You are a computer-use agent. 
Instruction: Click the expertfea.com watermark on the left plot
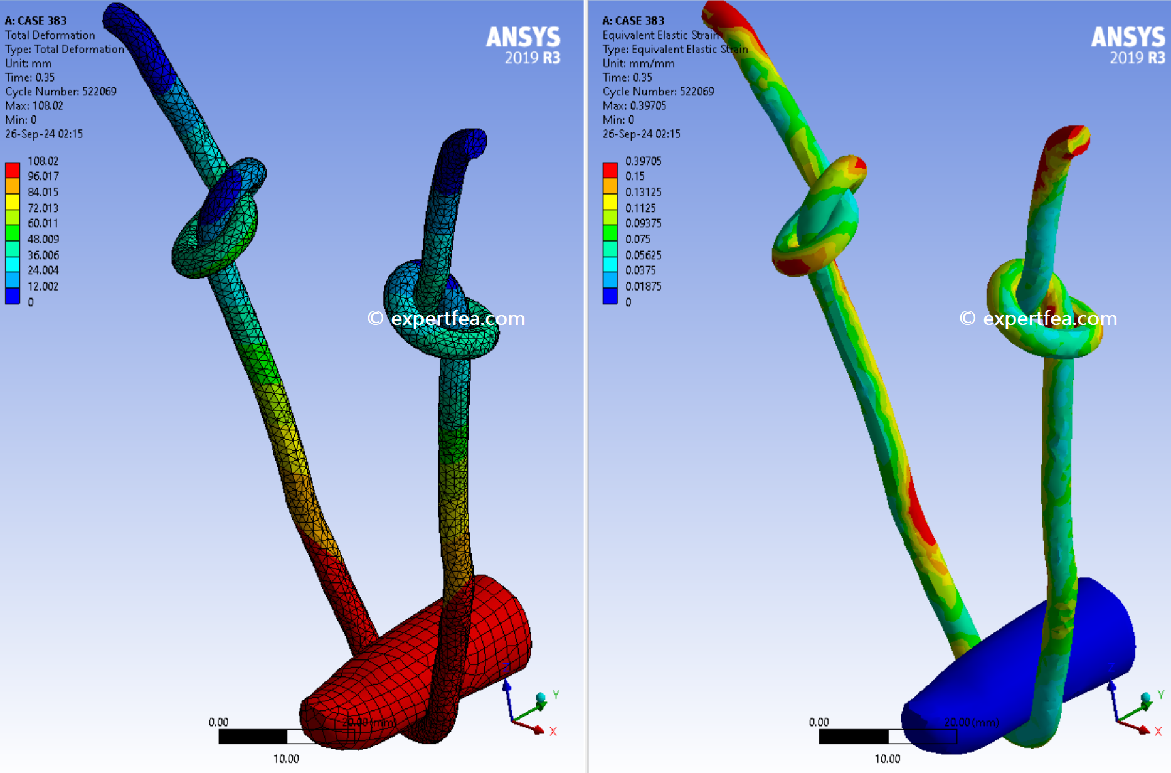(447, 319)
